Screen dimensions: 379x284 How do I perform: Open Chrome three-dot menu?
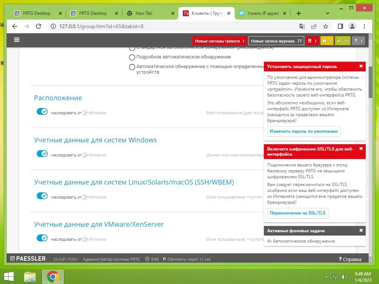point(364,26)
